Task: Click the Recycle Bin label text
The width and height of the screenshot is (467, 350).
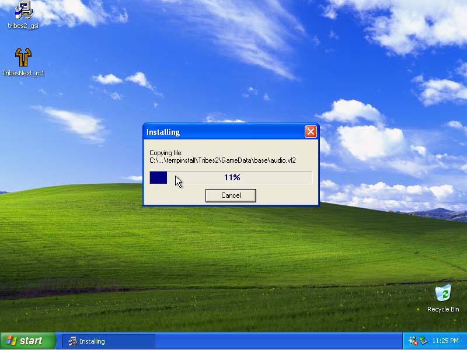Action: 443,309
